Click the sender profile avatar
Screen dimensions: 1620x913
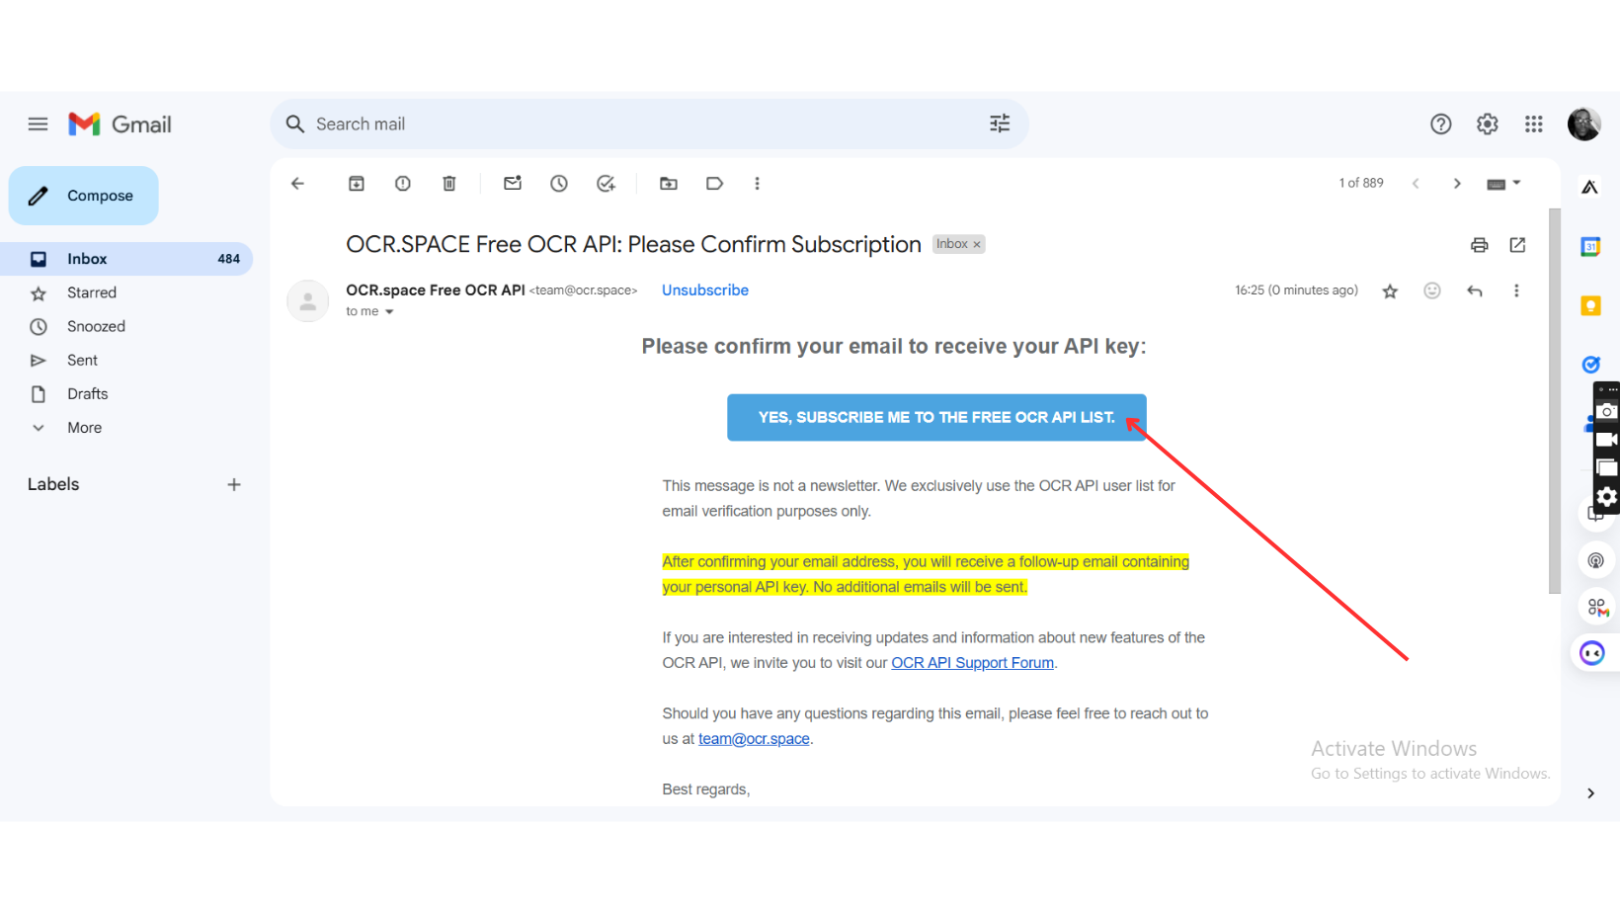(x=308, y=300)
